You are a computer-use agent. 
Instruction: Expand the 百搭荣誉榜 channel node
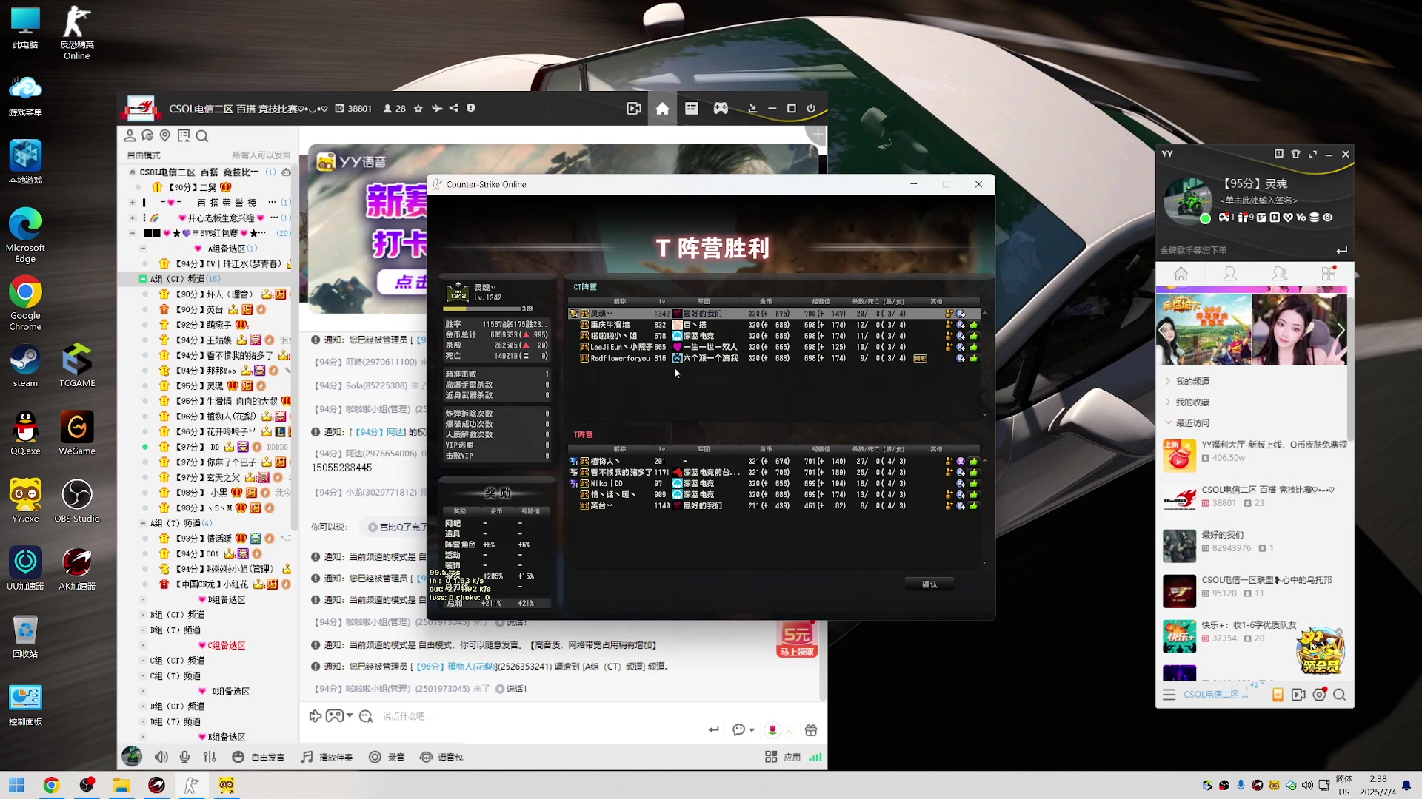click(x=133, y=203)
